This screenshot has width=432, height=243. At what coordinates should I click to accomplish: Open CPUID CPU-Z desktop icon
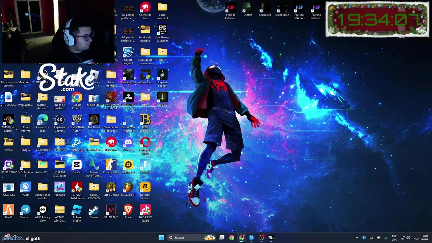coord(8,165)
